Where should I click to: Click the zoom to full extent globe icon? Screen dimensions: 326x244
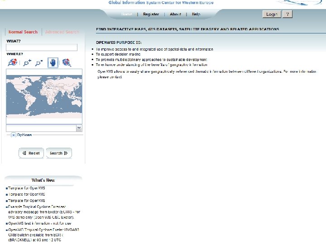coord(13,62)
